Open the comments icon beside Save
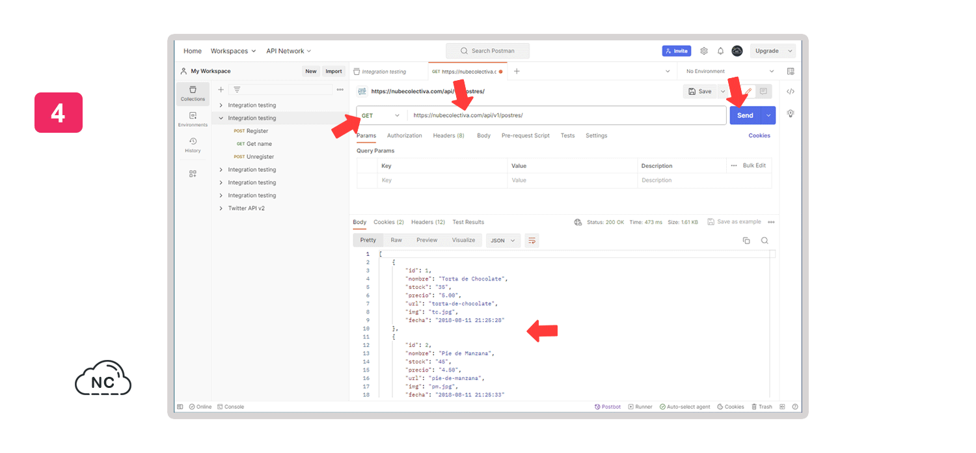Viewport: 976px width, 453px height. (763, 92)
